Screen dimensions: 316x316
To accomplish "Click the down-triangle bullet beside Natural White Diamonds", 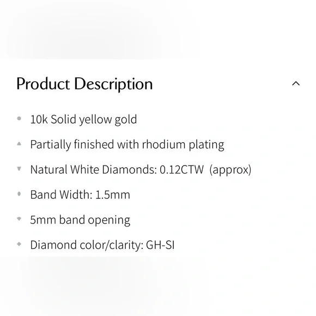I will coord(19,169).
